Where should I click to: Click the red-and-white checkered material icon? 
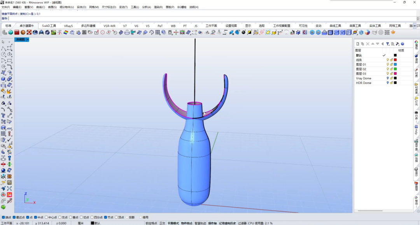[29, 32]
